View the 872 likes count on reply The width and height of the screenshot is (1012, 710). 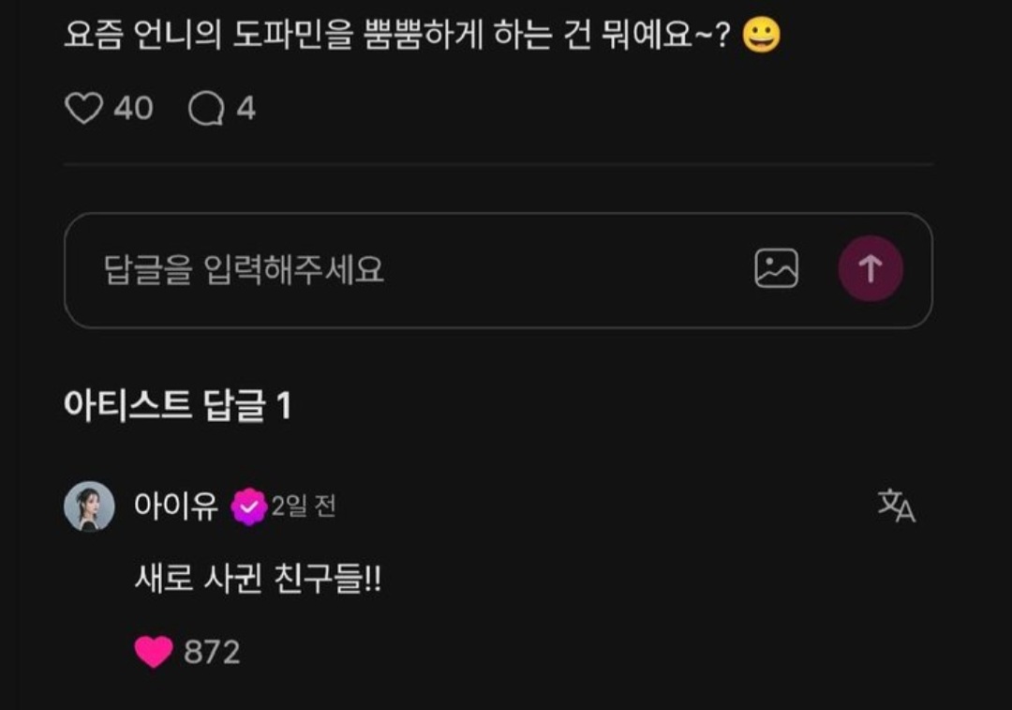point(212,652)
